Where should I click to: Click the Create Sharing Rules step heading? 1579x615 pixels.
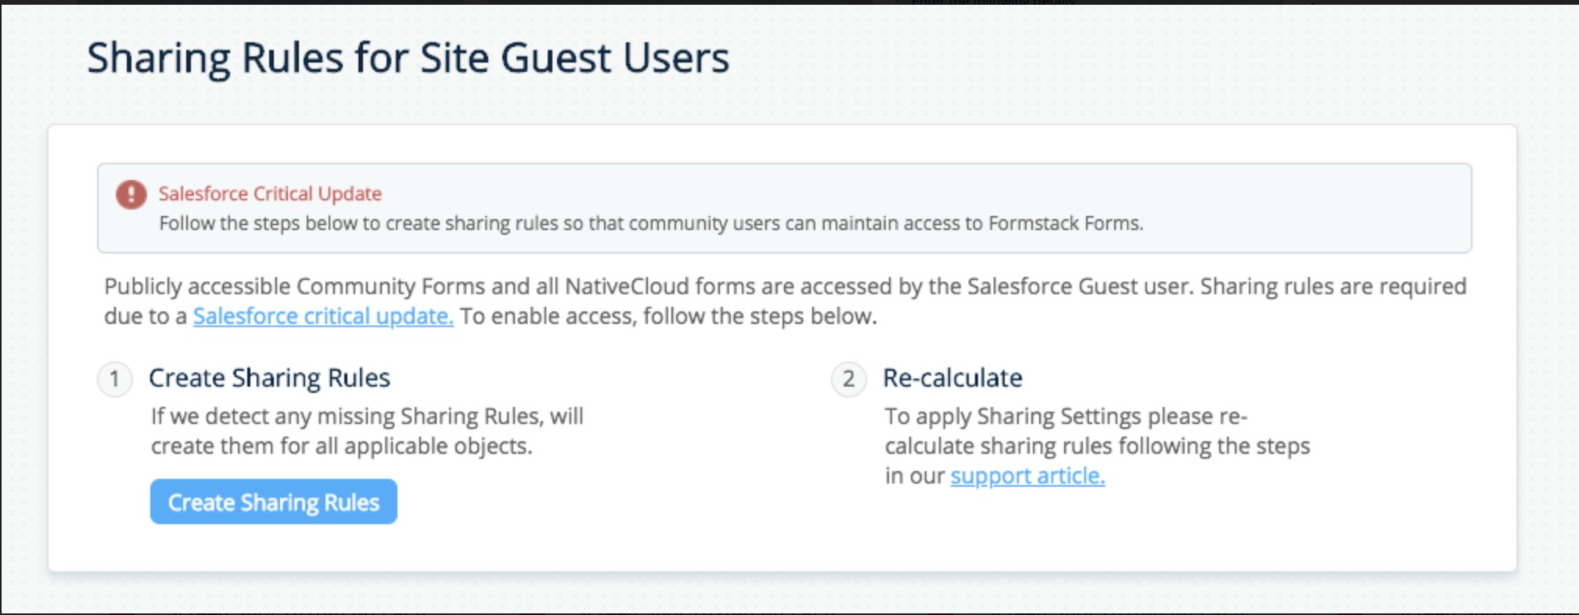click(x=269, y=378)
